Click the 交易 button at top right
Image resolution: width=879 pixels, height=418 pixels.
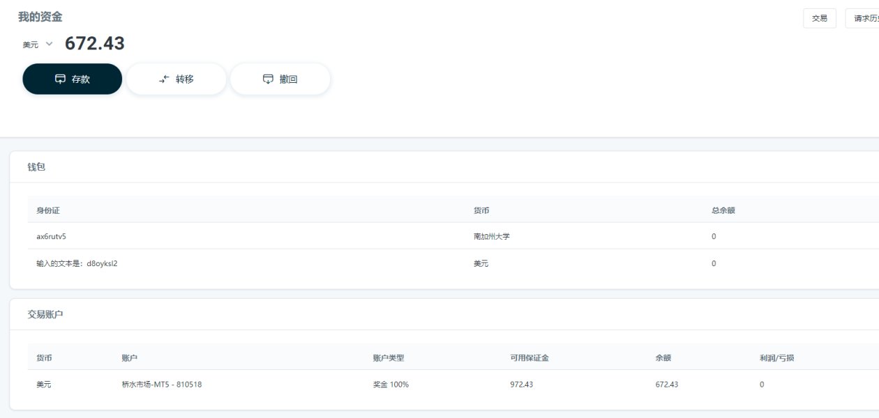[x=819, y=18]
